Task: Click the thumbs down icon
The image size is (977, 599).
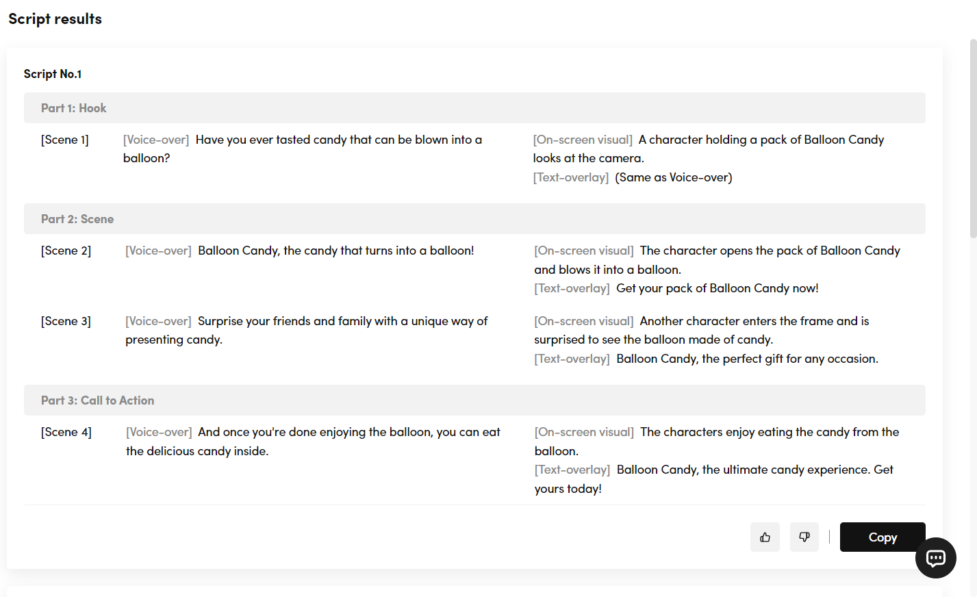Action: click(x=804, y=537)
